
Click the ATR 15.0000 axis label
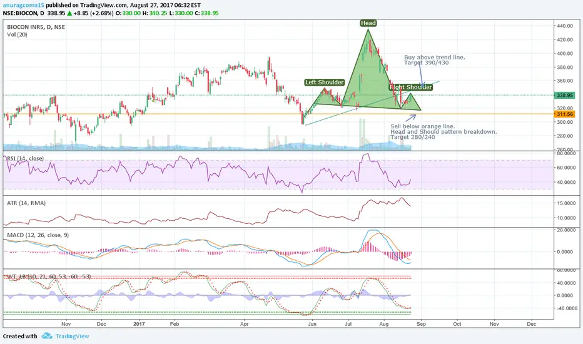coord(566,203)
